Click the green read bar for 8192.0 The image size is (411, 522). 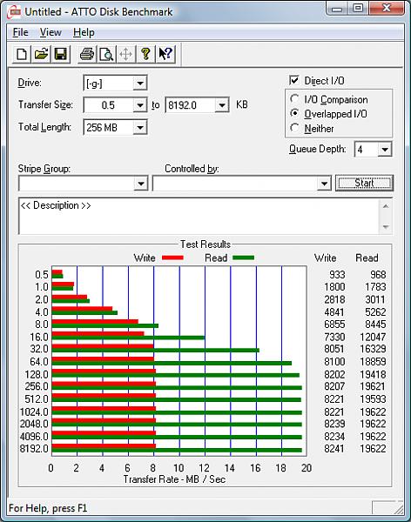177,451
